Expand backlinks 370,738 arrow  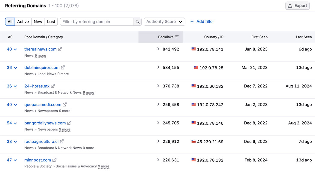158,86
